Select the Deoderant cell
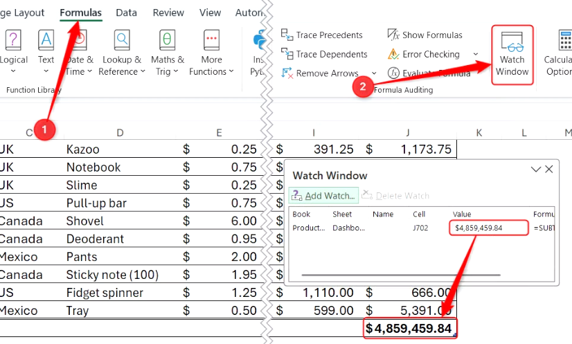 point(120,239)
